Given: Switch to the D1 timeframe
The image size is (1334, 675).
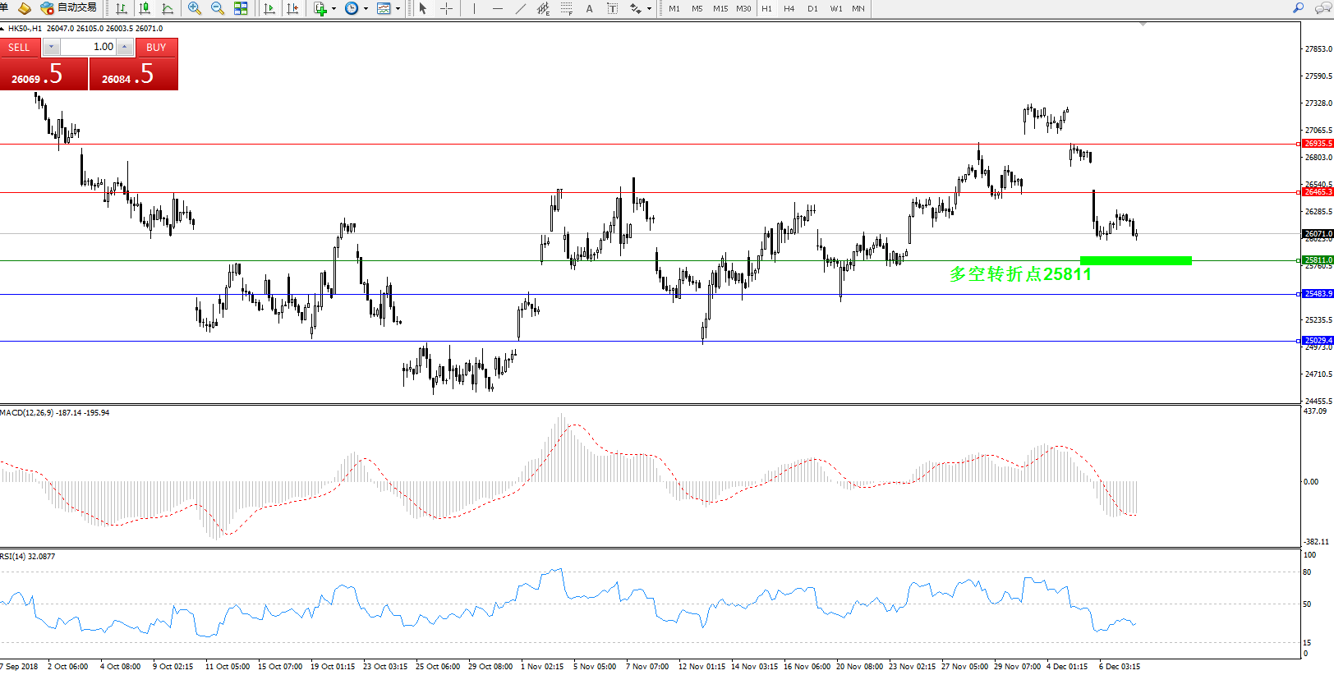Looking at the screenshot, I should point(812,8).
